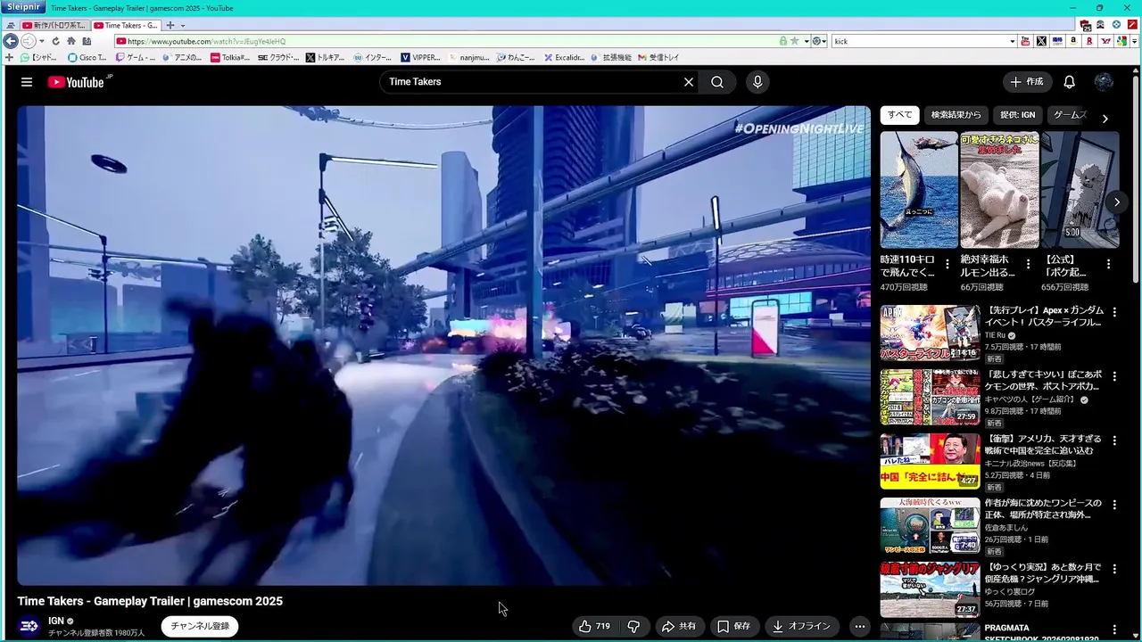The width and height of the screenshot is (1142, 642).
Task: Open new tab with plus button
Action: [170, 25]
